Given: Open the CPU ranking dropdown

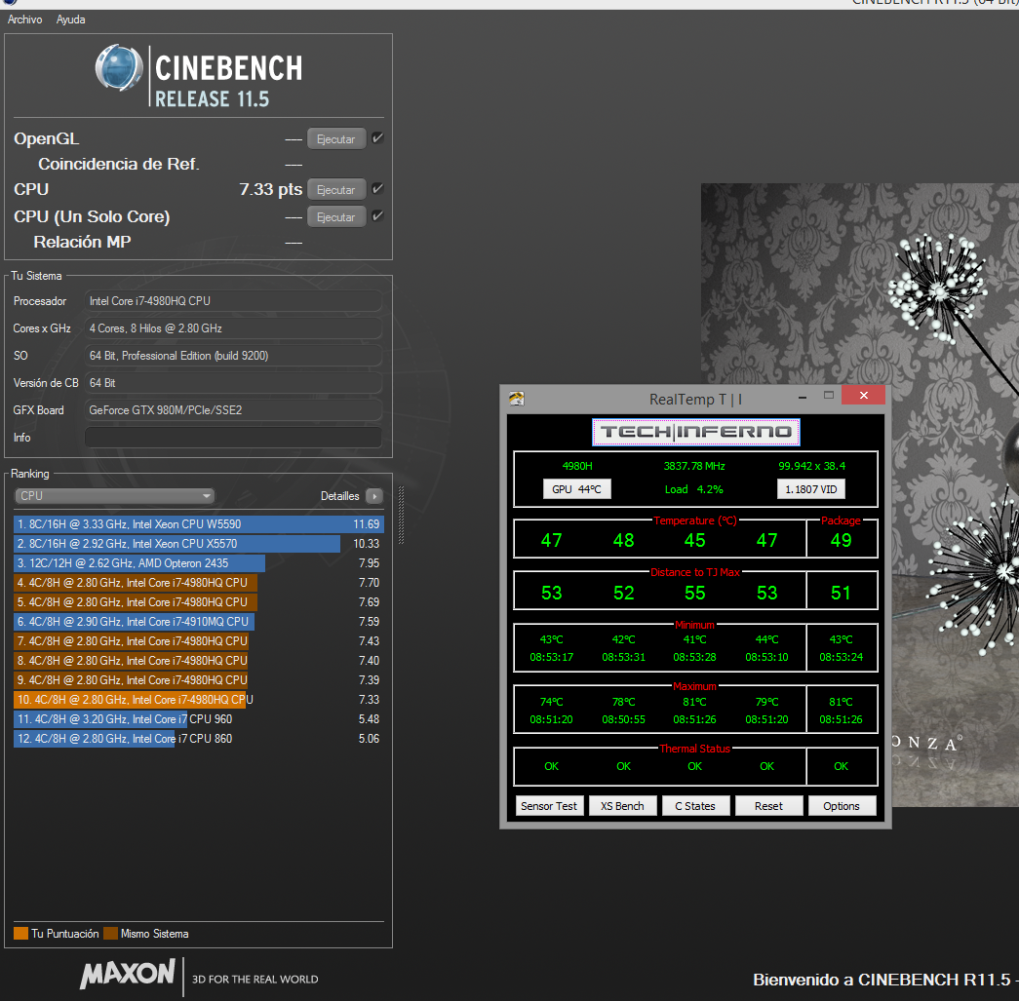Looking at the screenshot, I should point(114,496).
